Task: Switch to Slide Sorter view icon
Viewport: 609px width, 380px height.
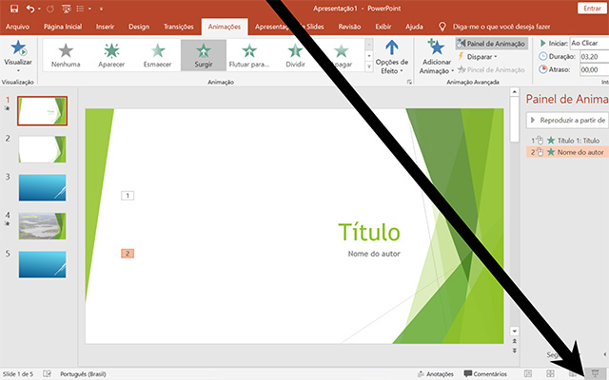Action: 550,373
